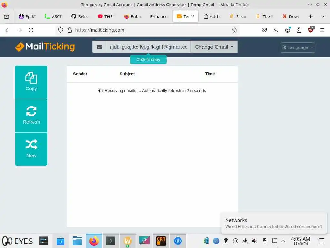The width and height of the screenshot is (330, 248).
Task: Open the Change Gmail dropdown
Action: pos(214,47)
